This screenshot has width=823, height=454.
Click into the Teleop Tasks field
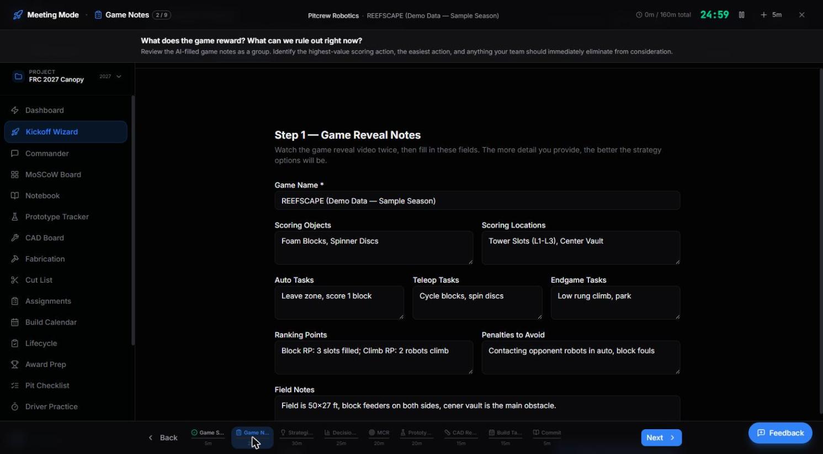477,302
